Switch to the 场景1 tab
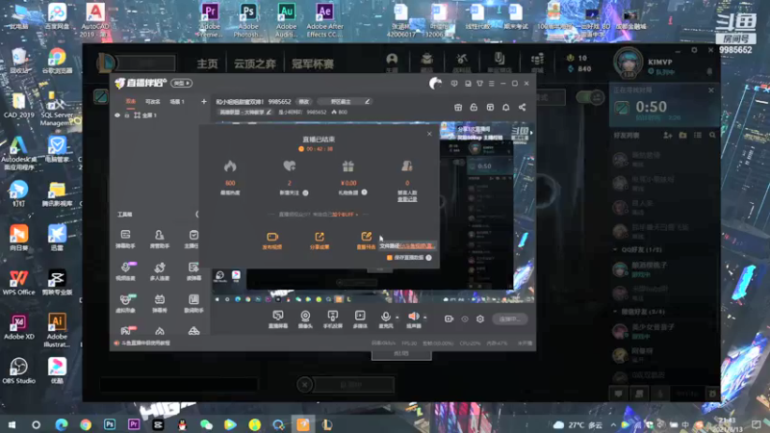 (x=177, y=102)
